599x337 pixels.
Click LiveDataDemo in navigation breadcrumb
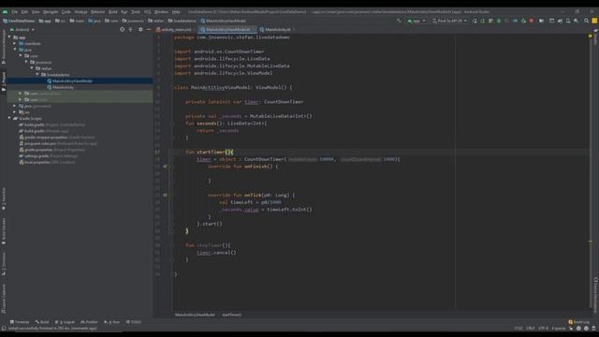(x=19, y=21)
